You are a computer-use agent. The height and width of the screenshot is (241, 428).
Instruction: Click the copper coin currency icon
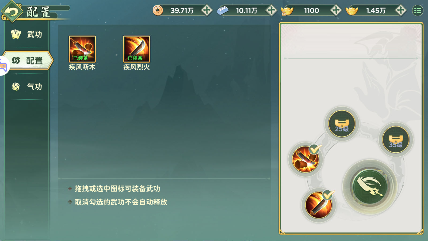pos(158,10)
